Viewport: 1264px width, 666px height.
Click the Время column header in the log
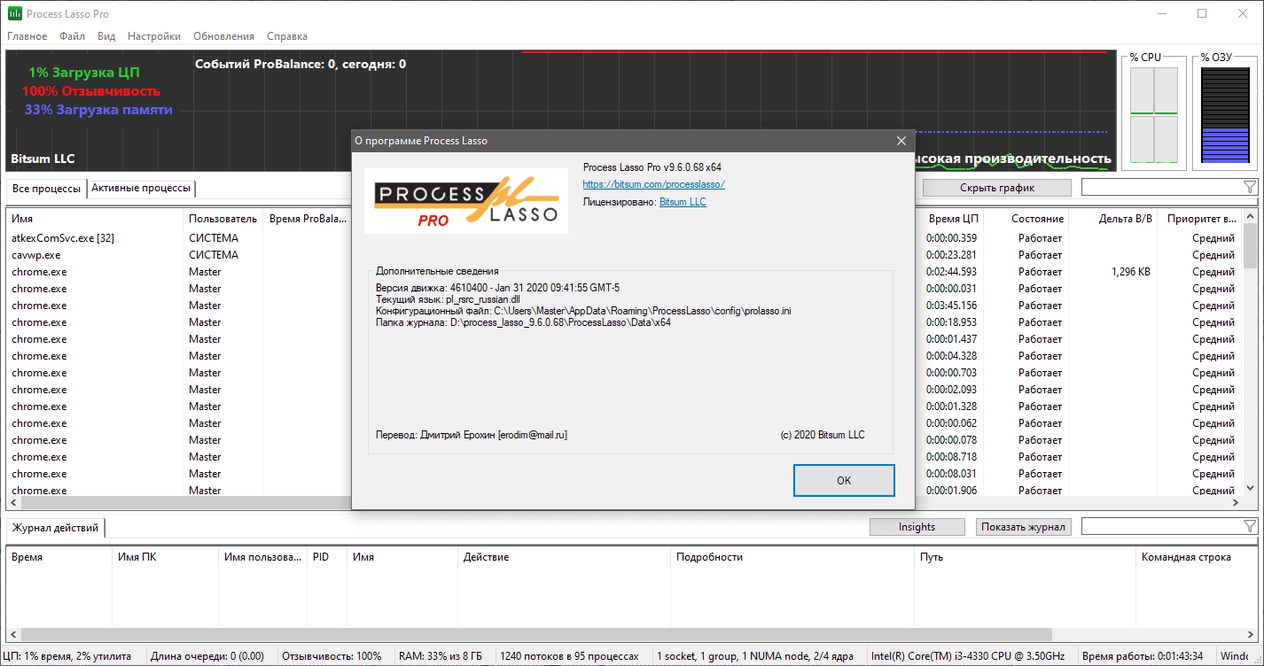click(x=59, y=557)
